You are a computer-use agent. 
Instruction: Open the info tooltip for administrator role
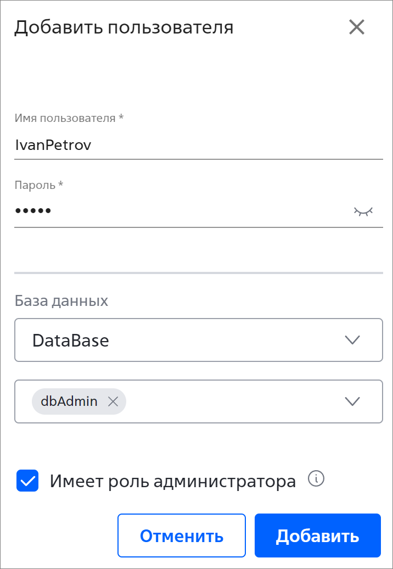coord(316,479)
